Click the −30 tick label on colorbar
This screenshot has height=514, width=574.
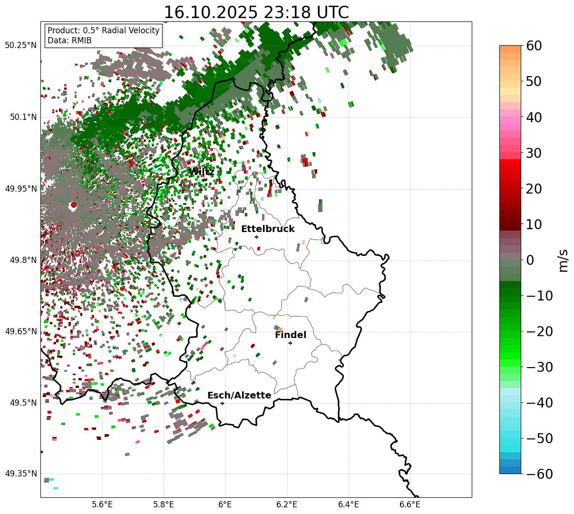[539, 367]
